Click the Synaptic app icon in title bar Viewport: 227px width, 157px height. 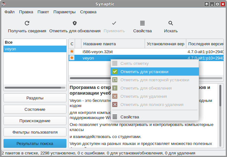click(x=3, y=4)
